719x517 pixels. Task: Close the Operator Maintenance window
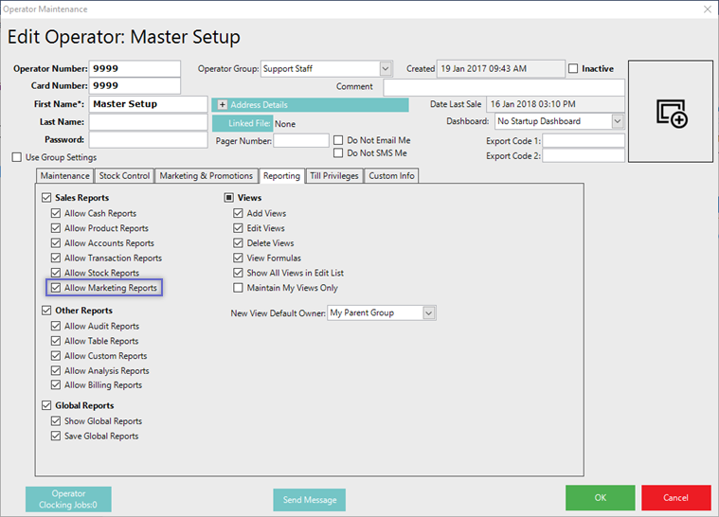click(706, 9)
